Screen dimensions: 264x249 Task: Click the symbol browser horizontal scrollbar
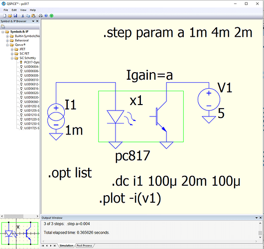tap(20, 216)
